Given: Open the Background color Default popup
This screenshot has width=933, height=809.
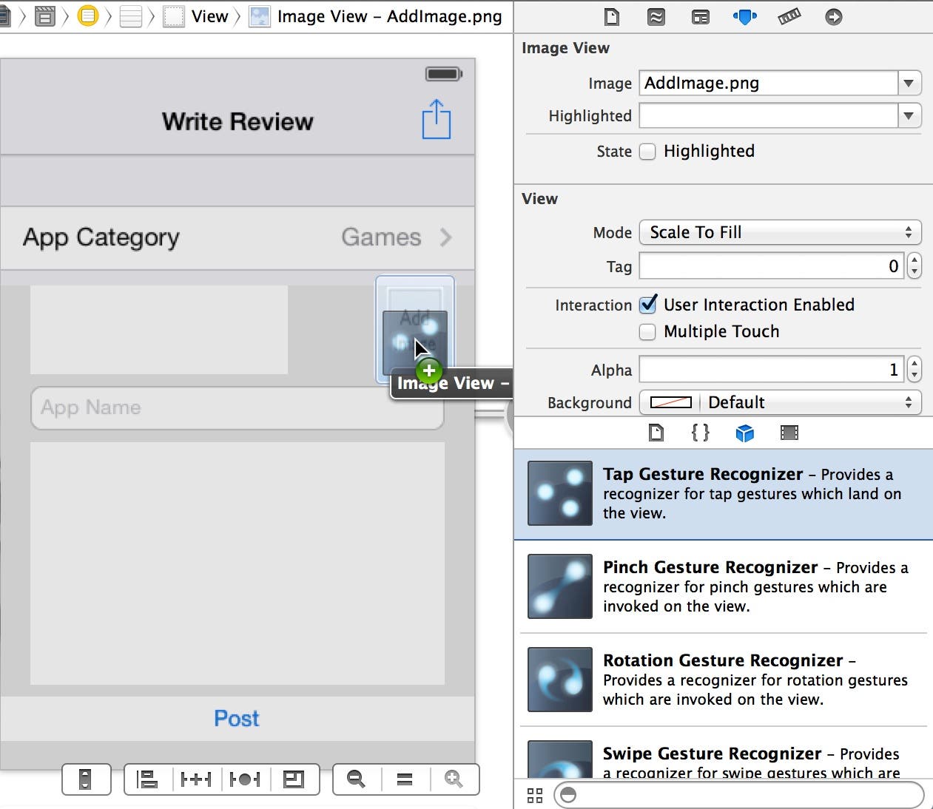Looking at the screenshot, I should (x=810, y=402).
